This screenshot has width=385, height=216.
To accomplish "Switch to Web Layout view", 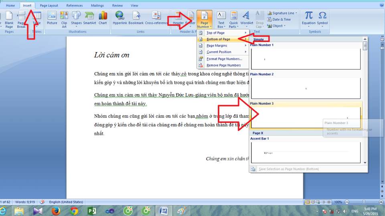I will [x=318, y=202].
